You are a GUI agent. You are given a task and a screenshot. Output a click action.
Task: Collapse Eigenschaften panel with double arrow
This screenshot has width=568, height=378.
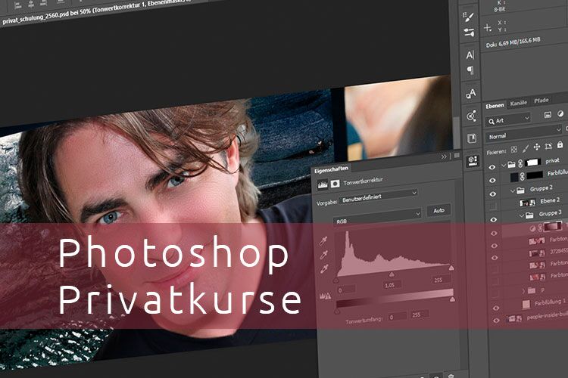click(444, 156)
